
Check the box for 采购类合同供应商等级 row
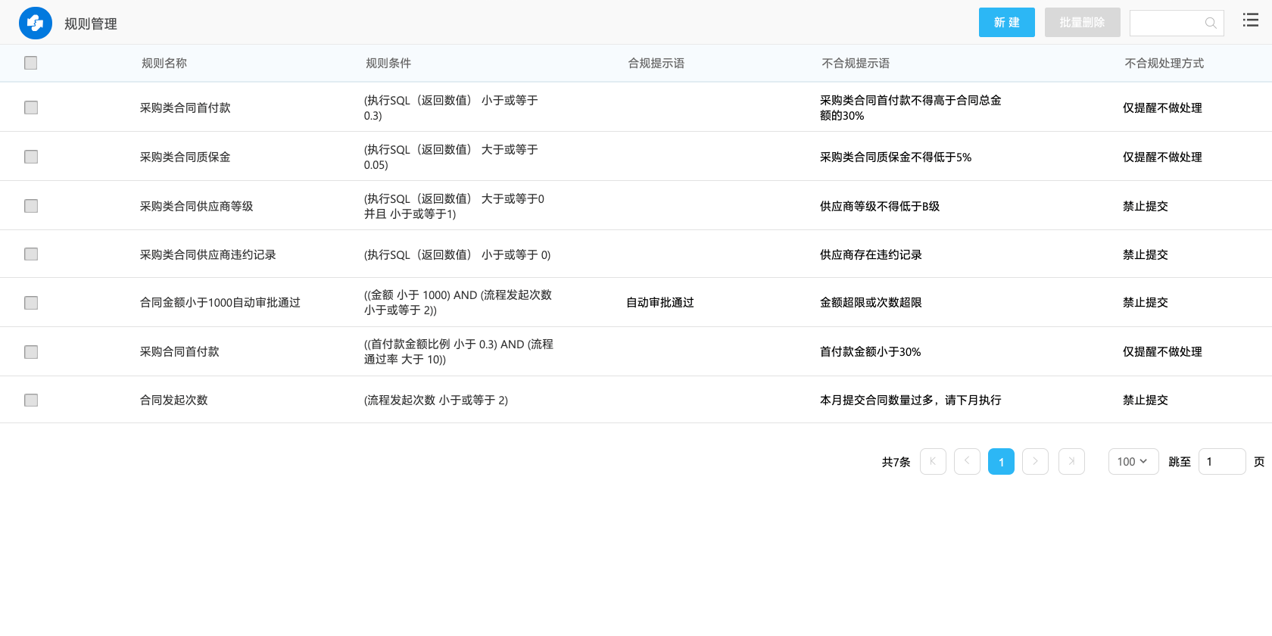(x=31, y=206)
